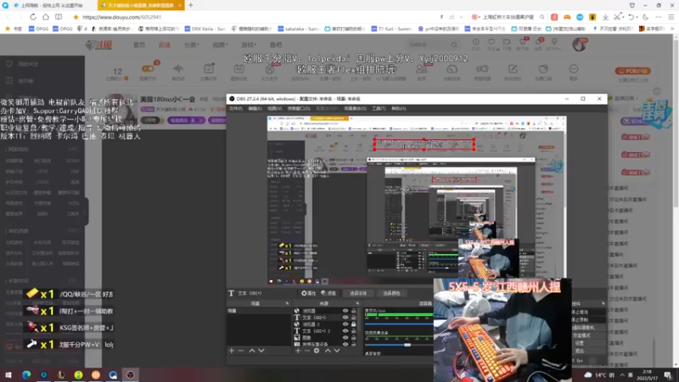This screenshot has width=679, height=382.
Task: Open a new browser tab
Action: click(x=191, y=5)
